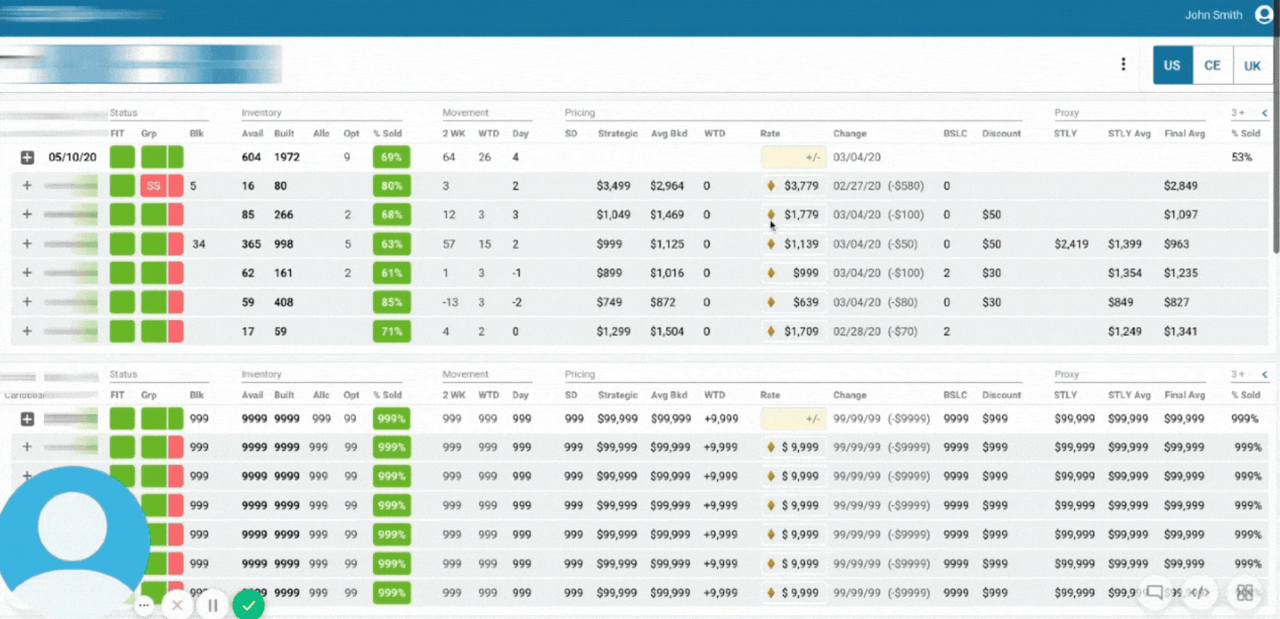The width and height of the screenshot is (1280, 619).
Task: Expand the row with rate $3,779
Action: coord(27,185)
